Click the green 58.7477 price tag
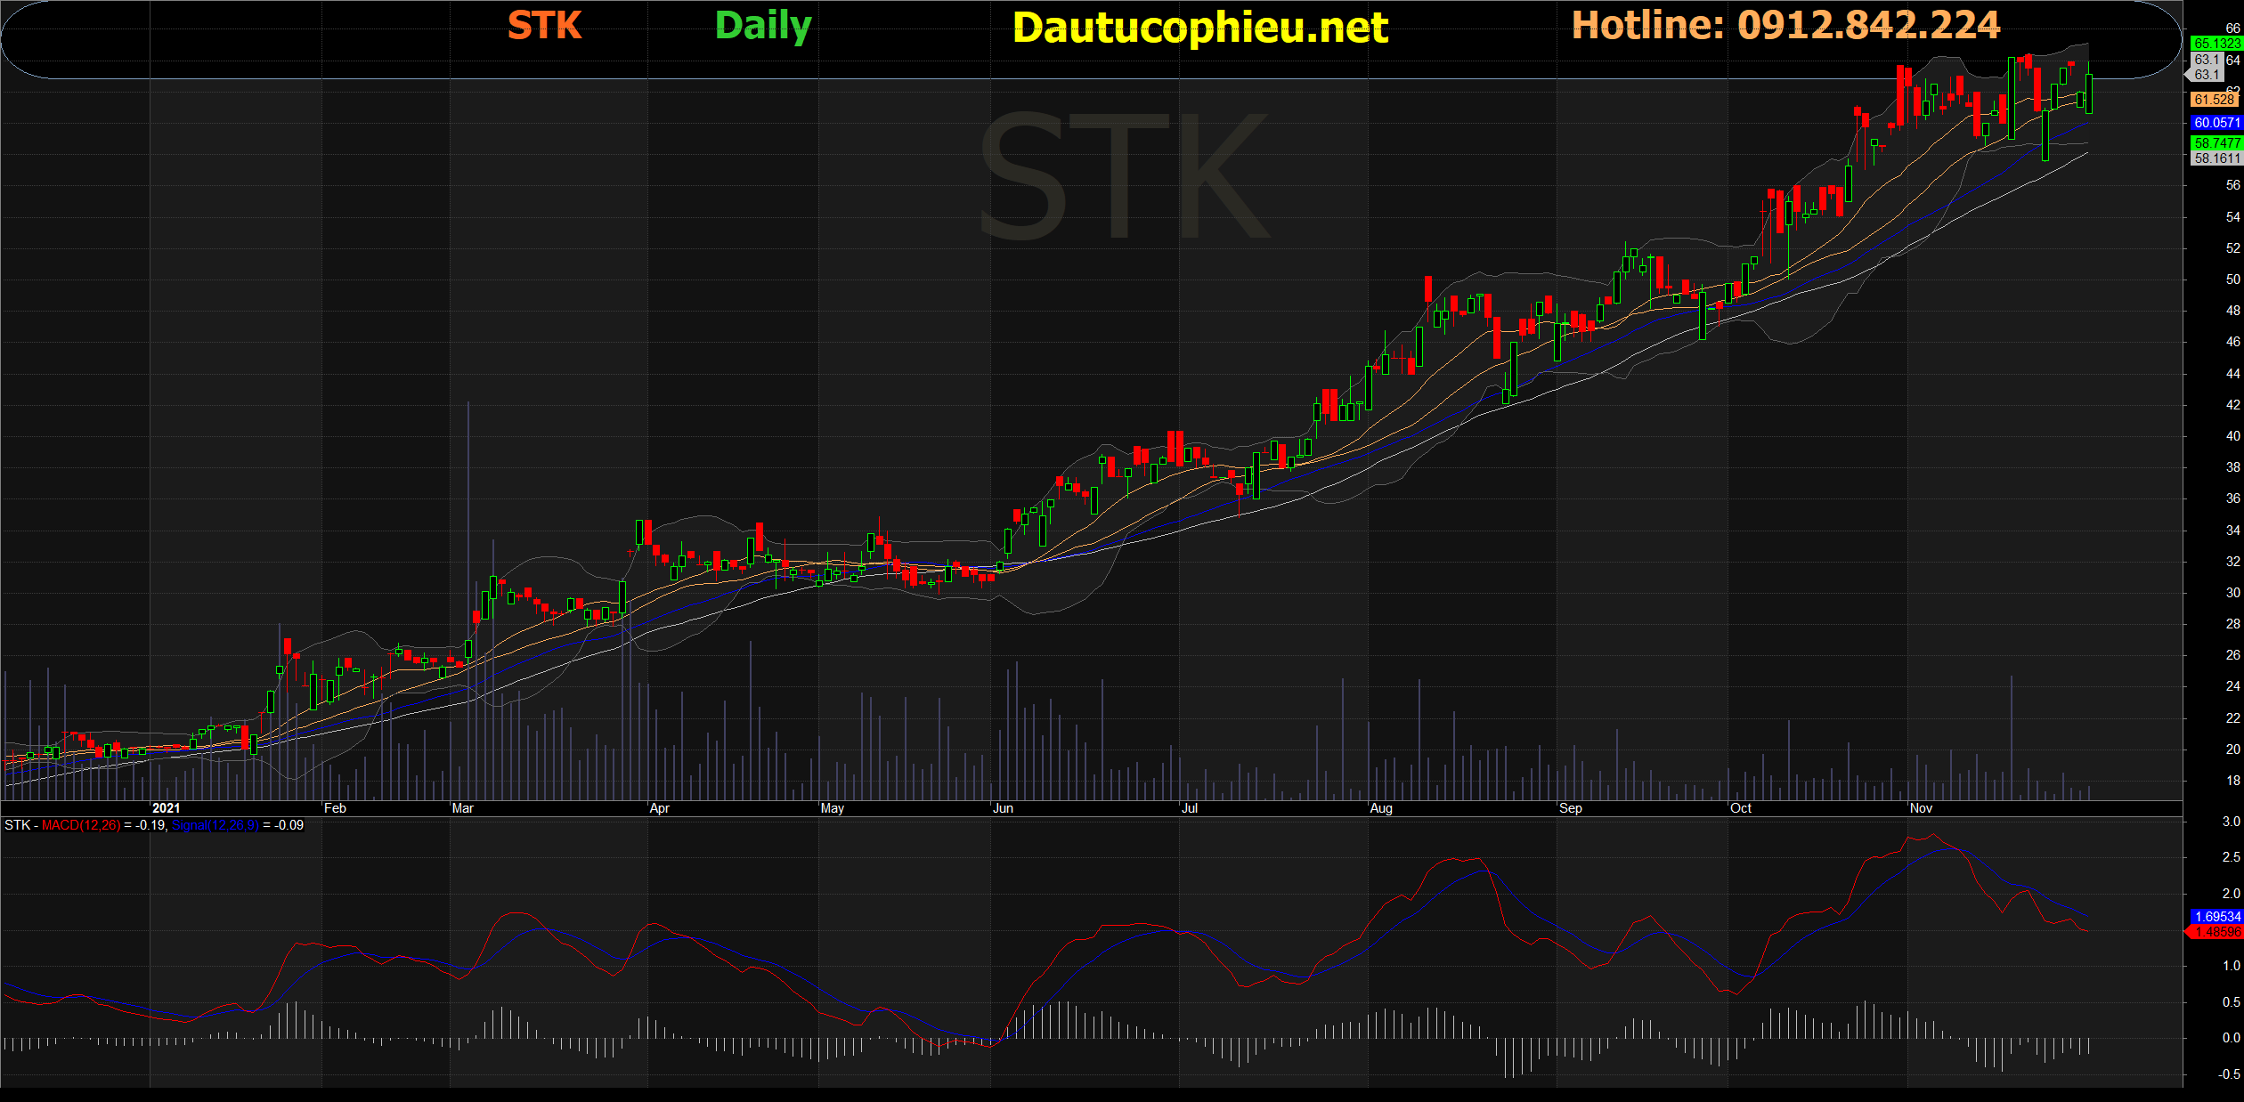The image size is (2244, 1102). [x=2216, y=142]
